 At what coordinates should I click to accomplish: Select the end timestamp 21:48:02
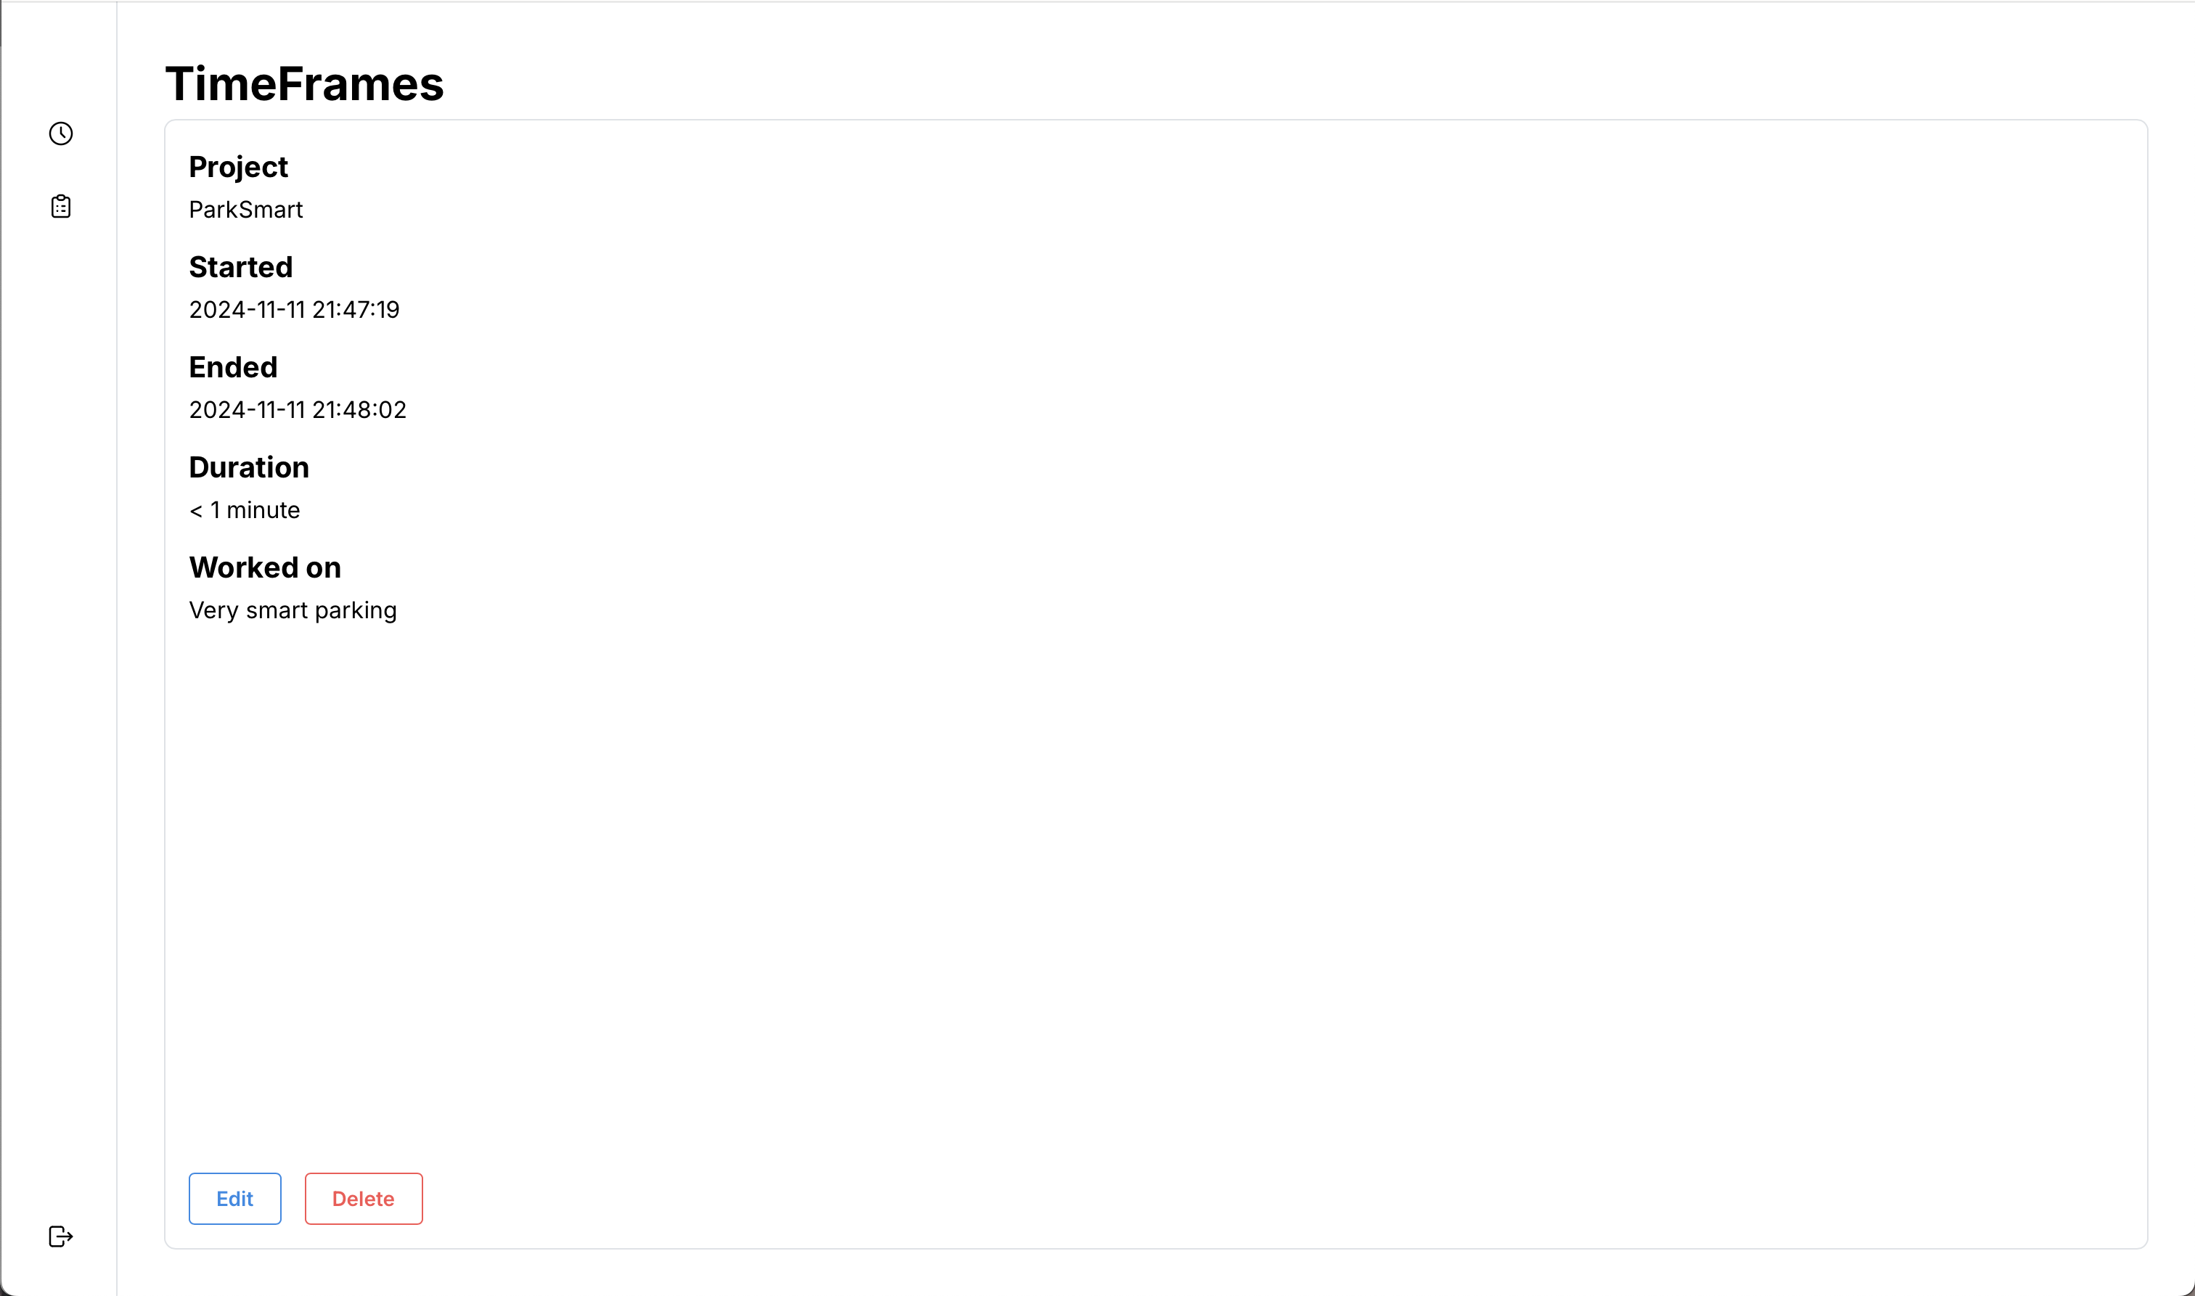pyautogui.click(x=359, y=411)
